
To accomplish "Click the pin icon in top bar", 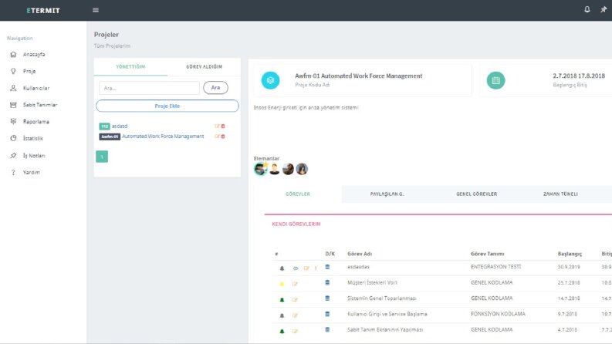I will pyautogui.click(x=604, y=9).
